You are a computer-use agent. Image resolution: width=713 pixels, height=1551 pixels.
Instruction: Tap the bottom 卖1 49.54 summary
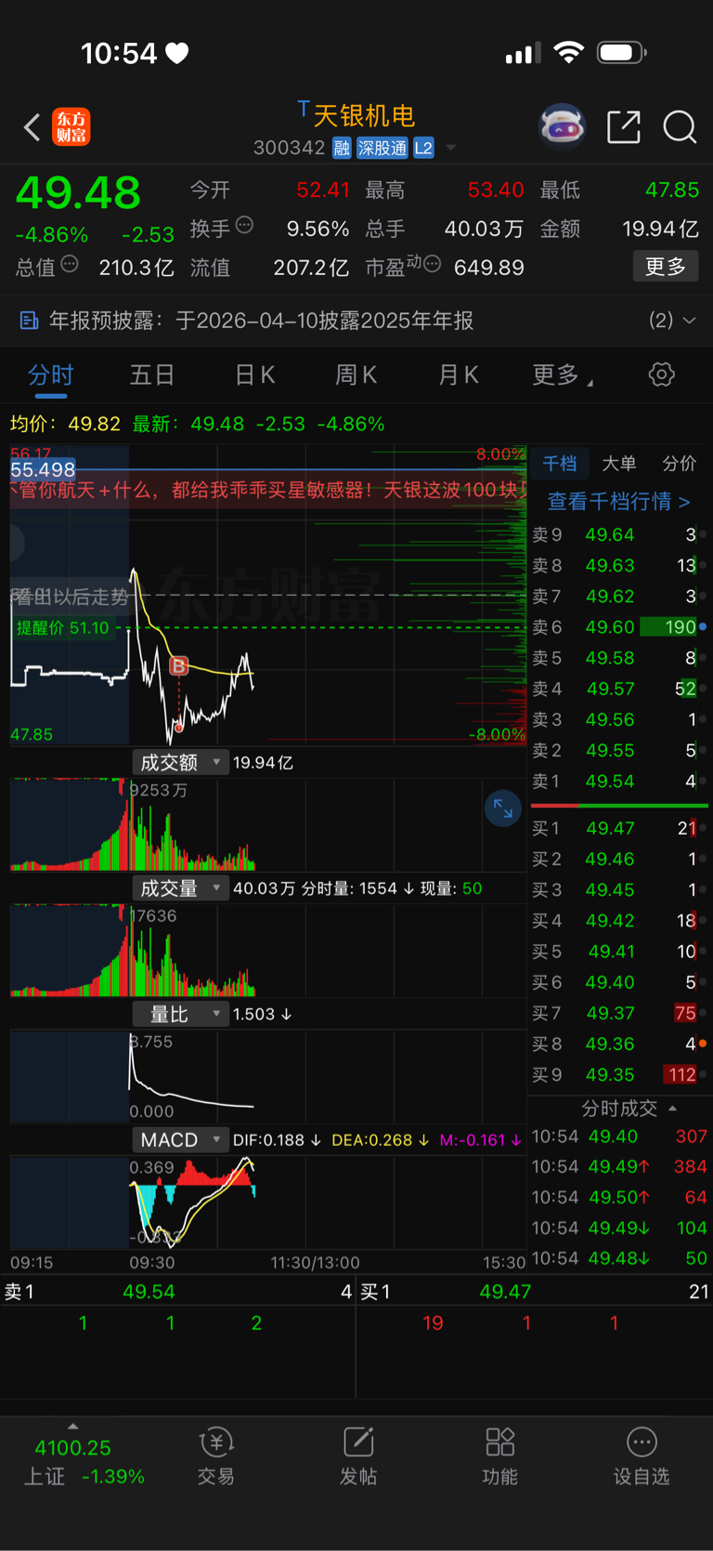pyautogui.click(x=178, y=1292)
